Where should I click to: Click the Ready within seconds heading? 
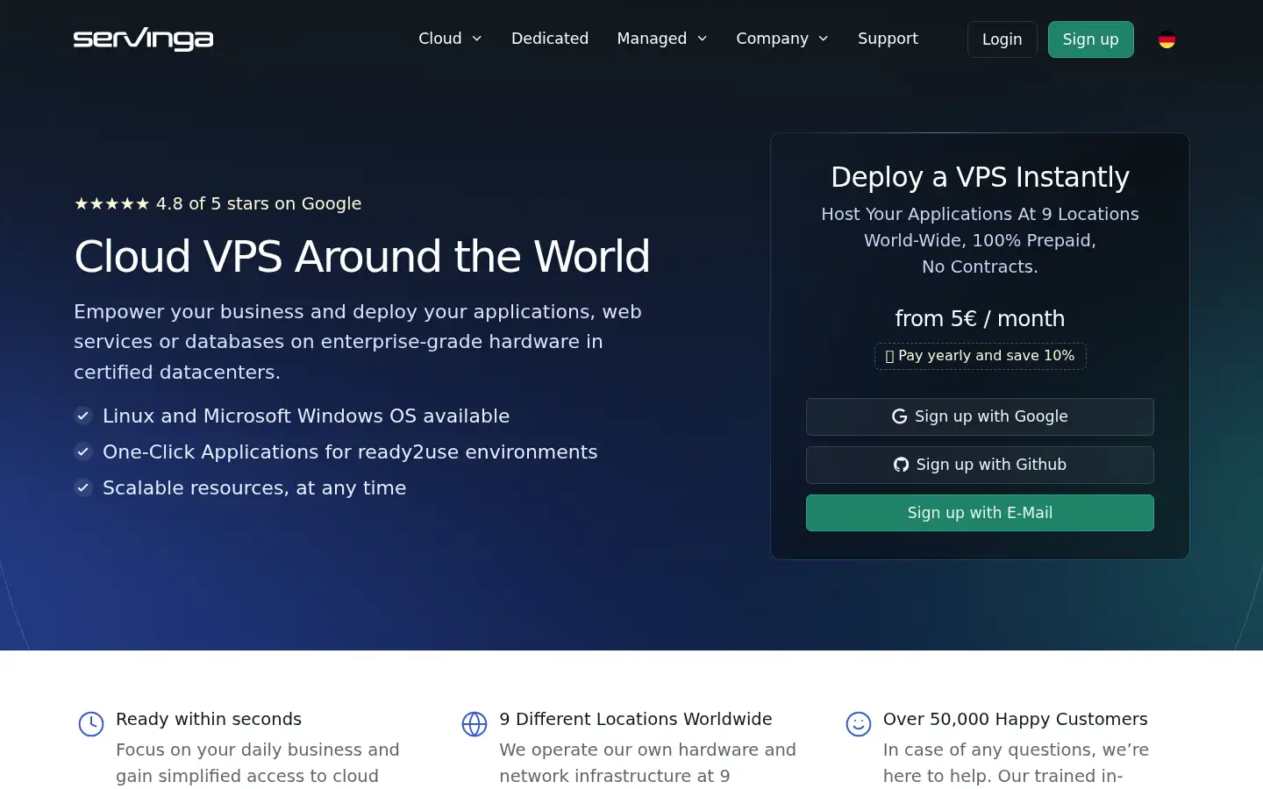[x=209, y=719]
